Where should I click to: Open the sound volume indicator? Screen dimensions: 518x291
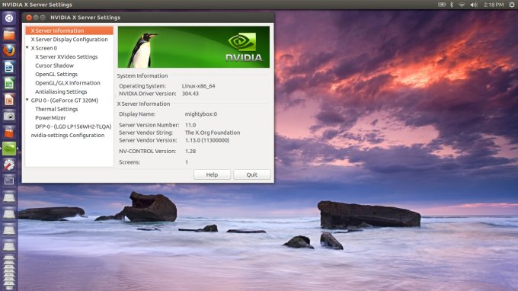click(474, 5)
